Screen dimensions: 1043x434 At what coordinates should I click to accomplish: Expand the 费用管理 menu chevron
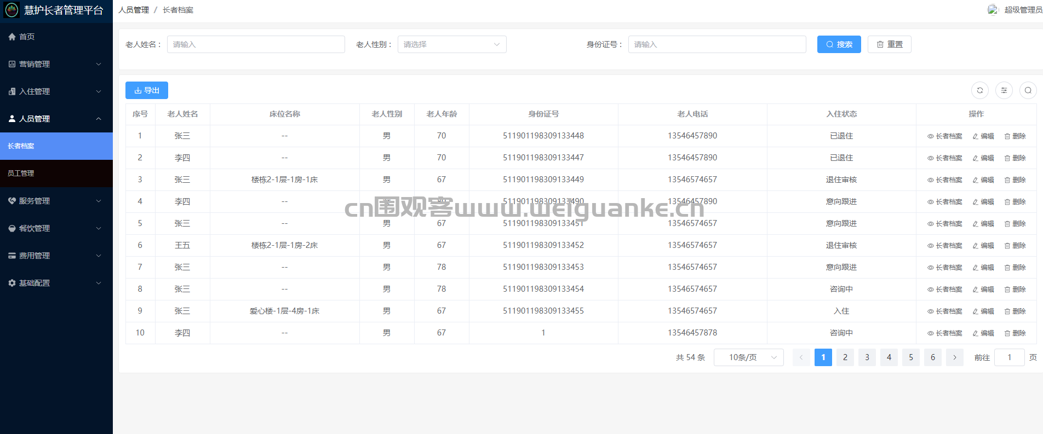[x=99, y=256]
